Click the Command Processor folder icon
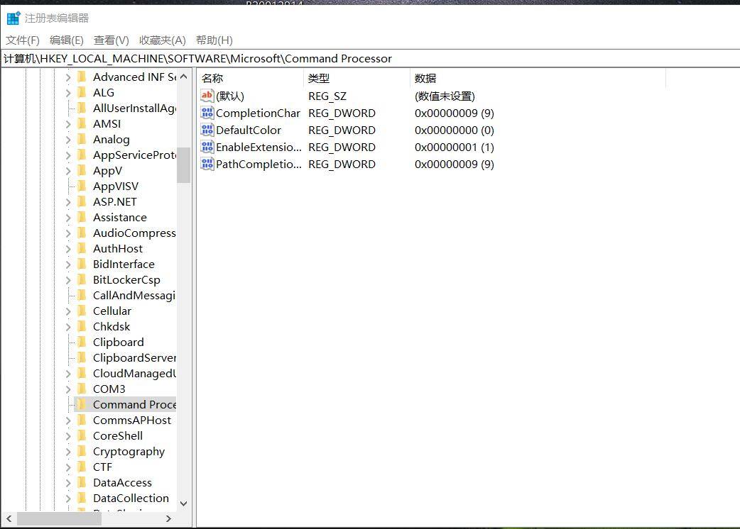 click(82, 404)
